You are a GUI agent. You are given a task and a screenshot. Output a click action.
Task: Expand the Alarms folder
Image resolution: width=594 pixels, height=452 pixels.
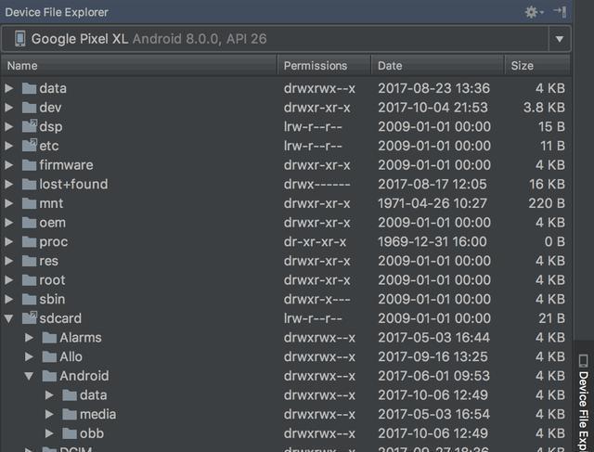[x=29, y=338]
